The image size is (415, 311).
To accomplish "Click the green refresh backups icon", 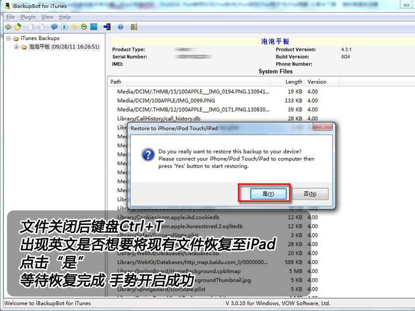I will (8, 27).
